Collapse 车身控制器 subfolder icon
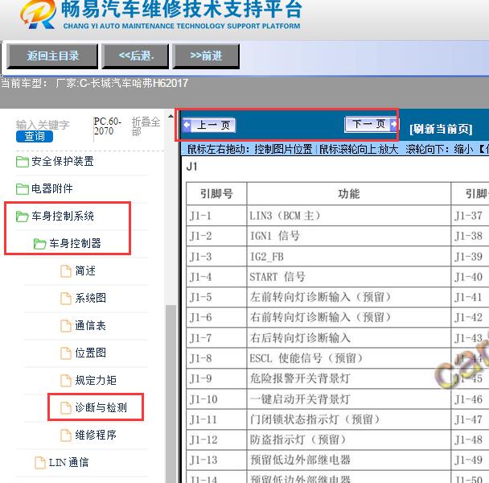 (40, 244)
